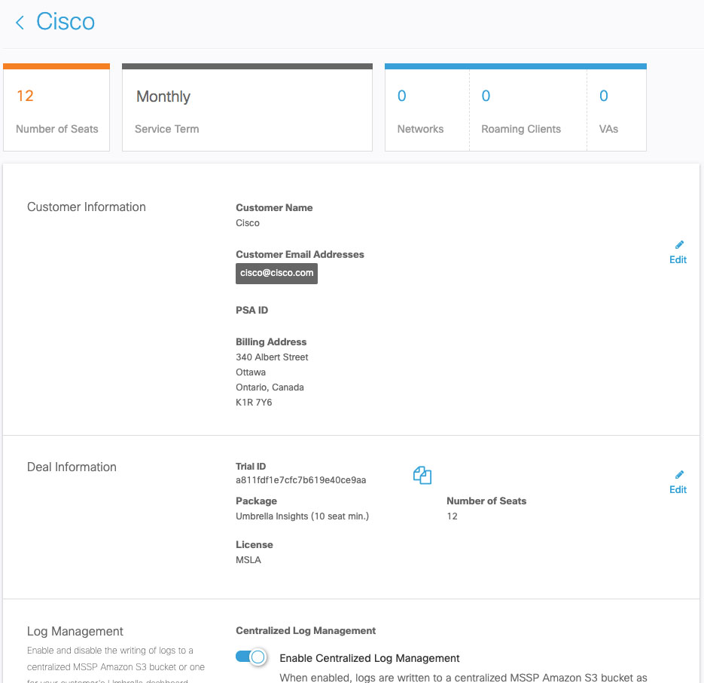Click the Billing Address label
Viewport: 704px width, 683px height.
pyautogui.click(x=271, y=341)
